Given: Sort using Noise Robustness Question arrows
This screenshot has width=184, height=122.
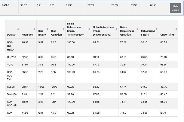Looking at the screenshot, I should click(137, 29).
